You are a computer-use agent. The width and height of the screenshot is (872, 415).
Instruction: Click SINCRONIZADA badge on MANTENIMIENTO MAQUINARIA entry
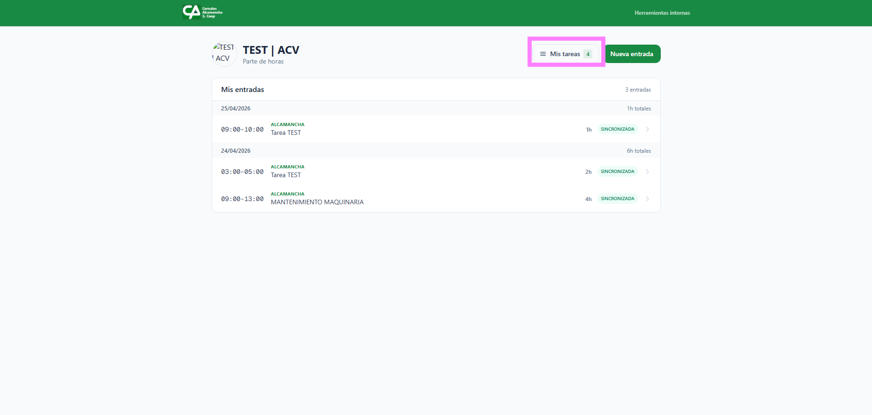617,199
